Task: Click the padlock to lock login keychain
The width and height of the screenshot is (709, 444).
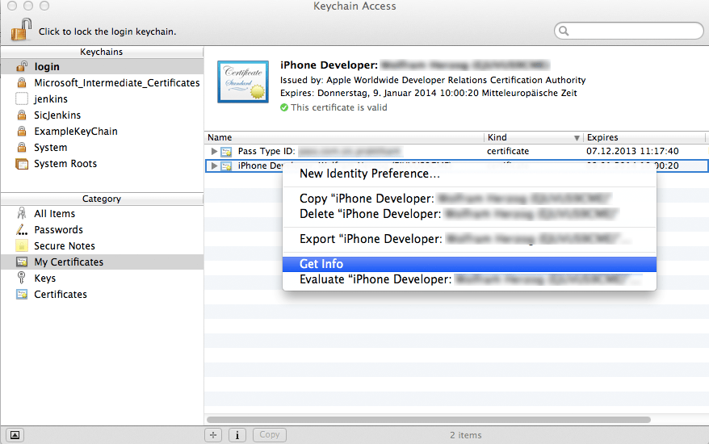Action: (21, 29)
